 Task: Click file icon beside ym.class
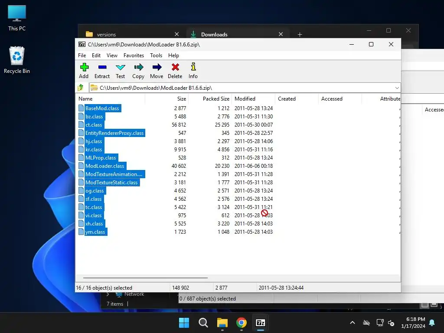coord(81,232)
